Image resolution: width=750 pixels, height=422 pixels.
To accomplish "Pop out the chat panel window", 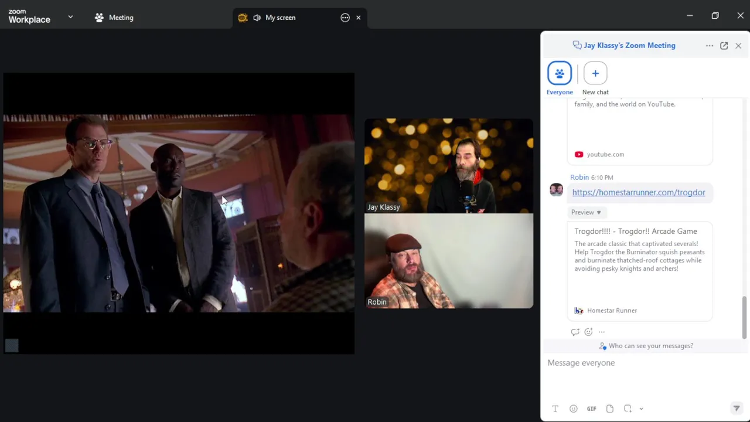I will (x=724, y=46).
